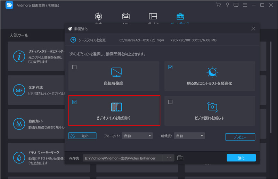Click the three-dots browse button
278x179 pixels.
pos(169,158)
